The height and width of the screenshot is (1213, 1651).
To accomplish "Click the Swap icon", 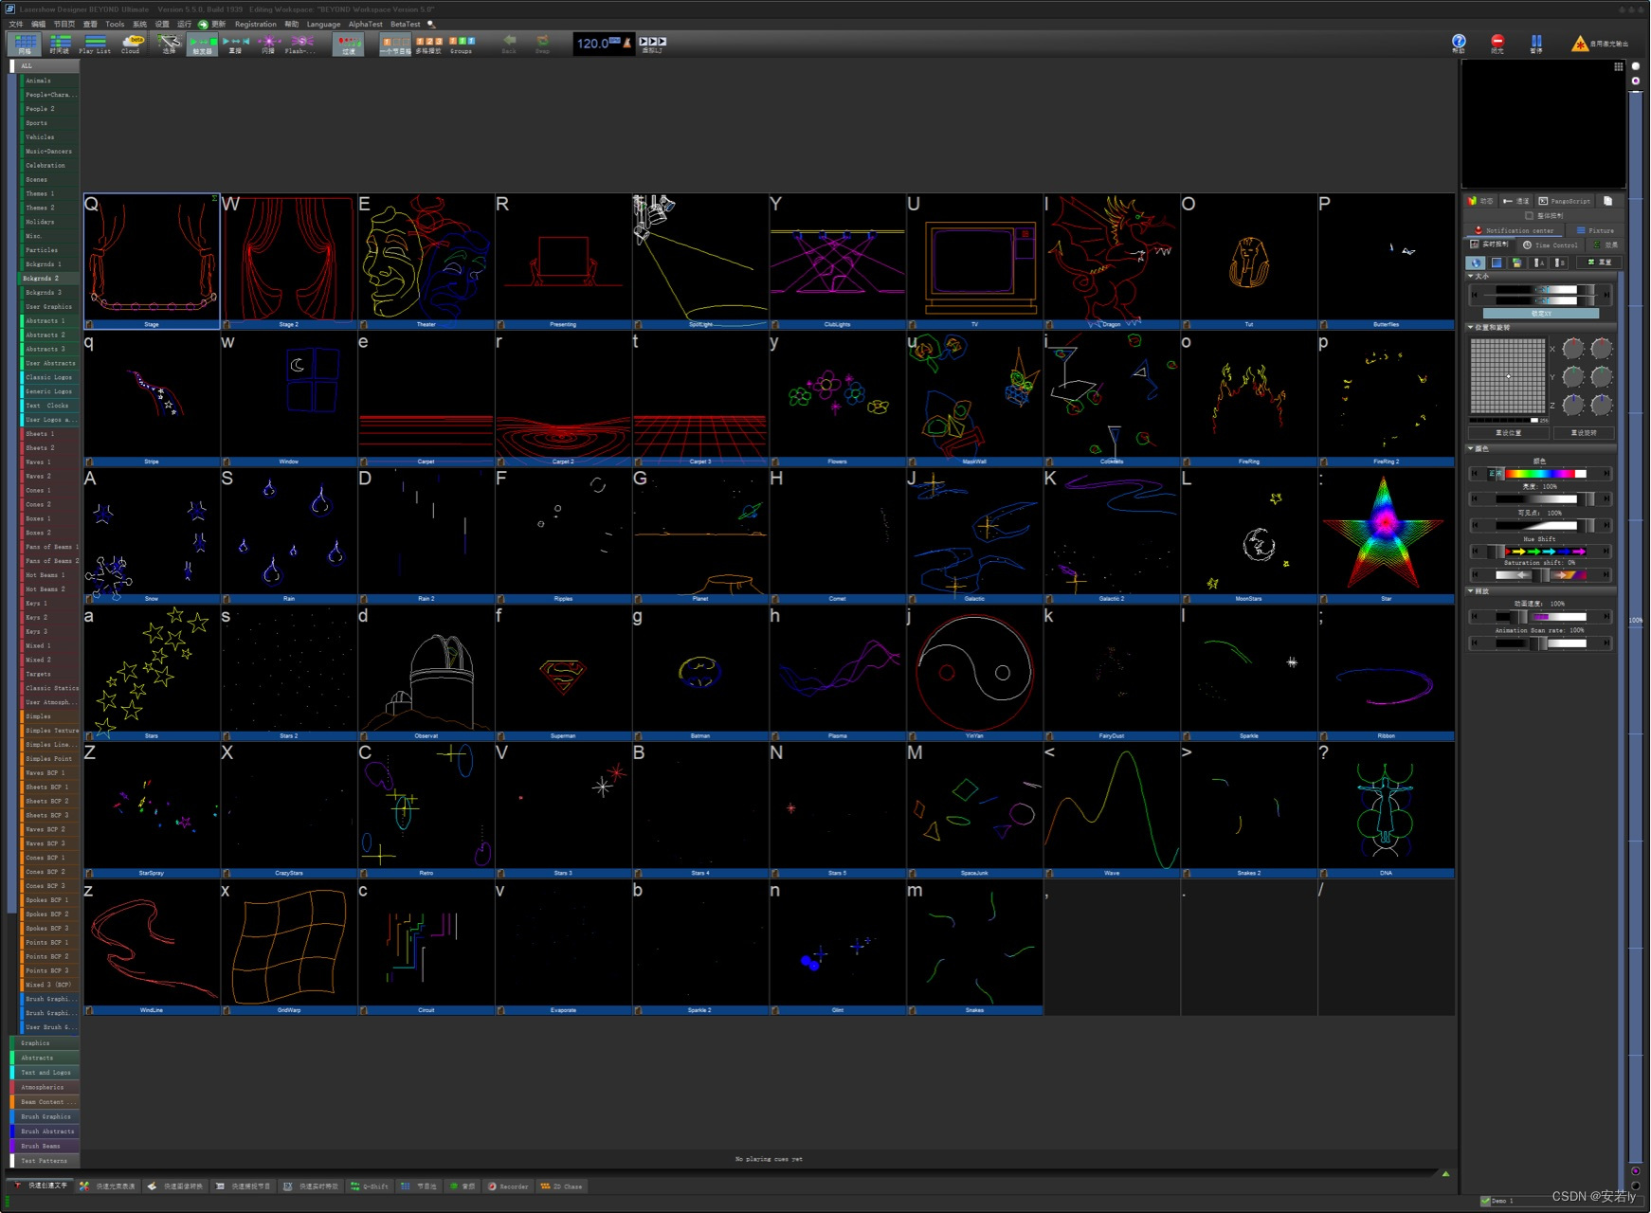I will point(542,44).
